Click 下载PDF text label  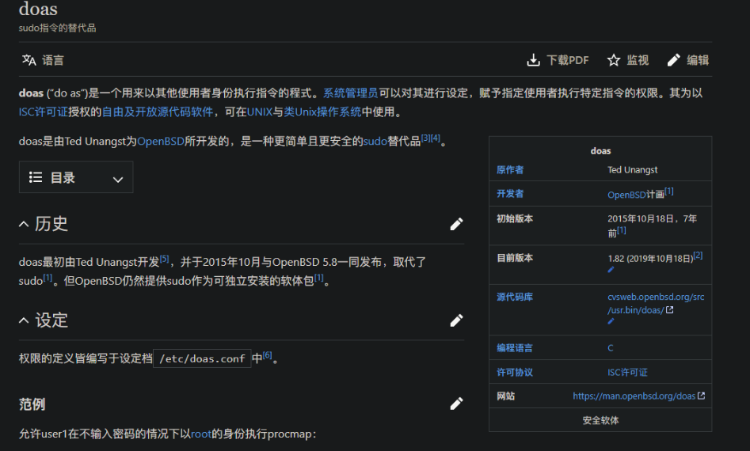point(568,60)
